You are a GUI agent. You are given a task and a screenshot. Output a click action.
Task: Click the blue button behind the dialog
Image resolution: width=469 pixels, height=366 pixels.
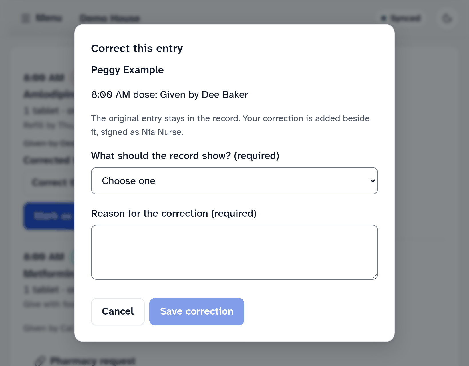coord(49,216)
